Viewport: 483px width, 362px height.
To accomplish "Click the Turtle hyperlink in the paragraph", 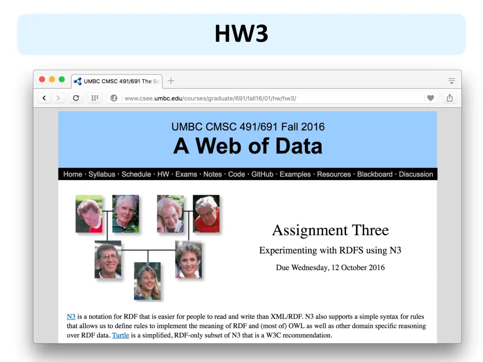I will click(121, 335).
